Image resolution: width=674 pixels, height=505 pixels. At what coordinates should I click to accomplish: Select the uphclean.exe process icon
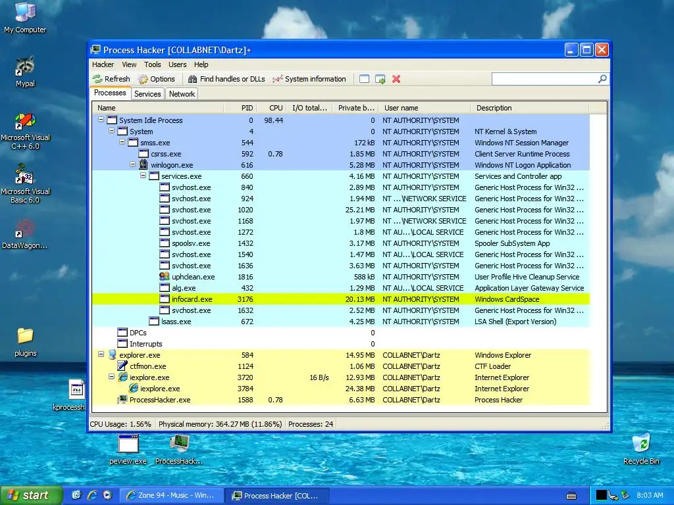[x=165, y=277]
